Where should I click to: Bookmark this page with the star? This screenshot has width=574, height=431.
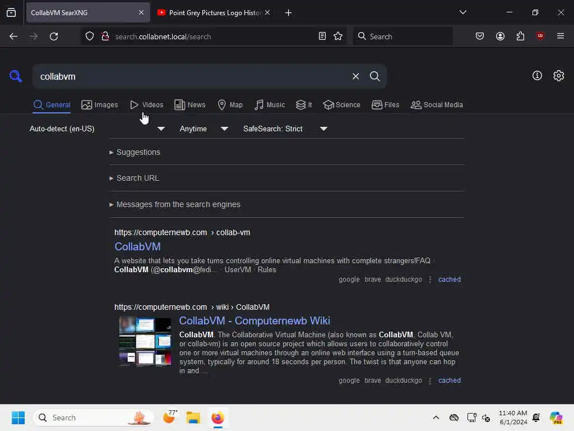338,36
